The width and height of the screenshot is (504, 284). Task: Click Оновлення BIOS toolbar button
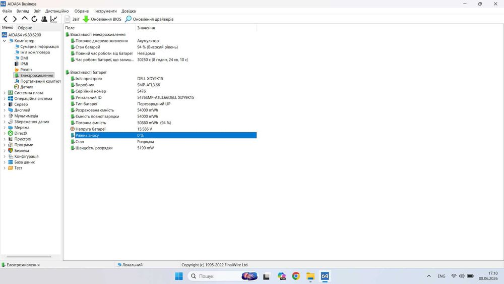pyautogui.click(x=102, y=19)
